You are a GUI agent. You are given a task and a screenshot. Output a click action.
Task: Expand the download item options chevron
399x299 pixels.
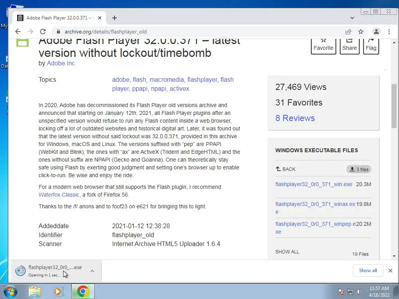tap(92, 271)
